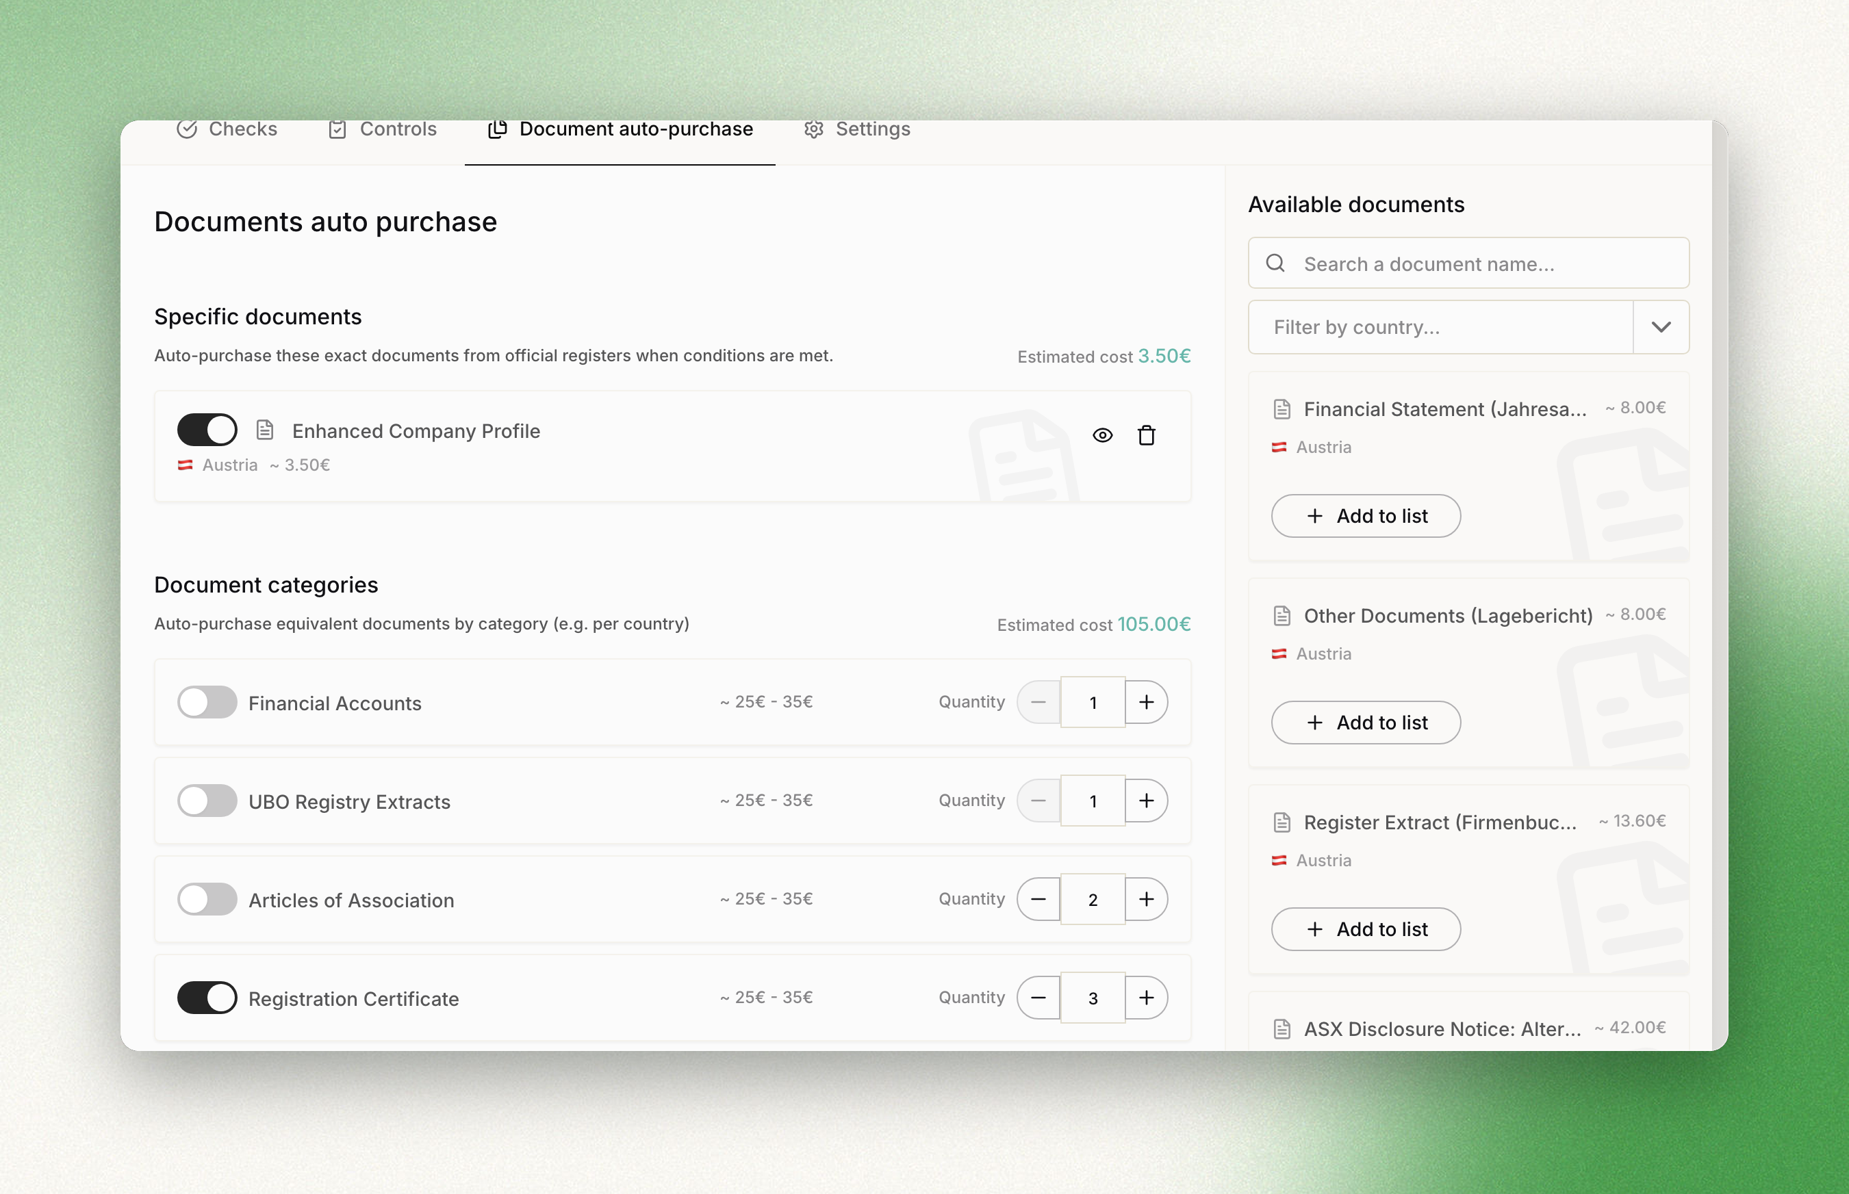
Task: Click the Checks tab checkmark icon
Action: pyautogui.click(x=186, y=129)
